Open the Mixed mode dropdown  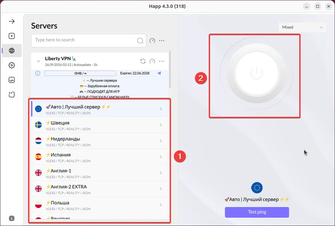[302, 27]
